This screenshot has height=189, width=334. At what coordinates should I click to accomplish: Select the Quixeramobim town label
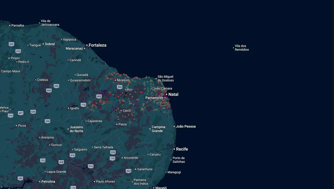(80, 80)
